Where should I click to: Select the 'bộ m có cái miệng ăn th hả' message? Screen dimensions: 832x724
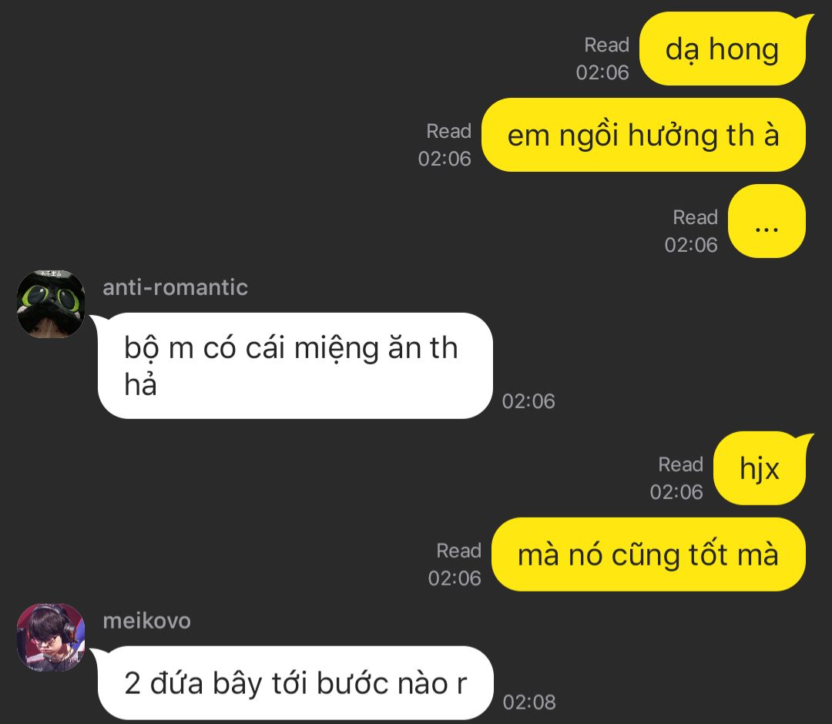point(295,366)
